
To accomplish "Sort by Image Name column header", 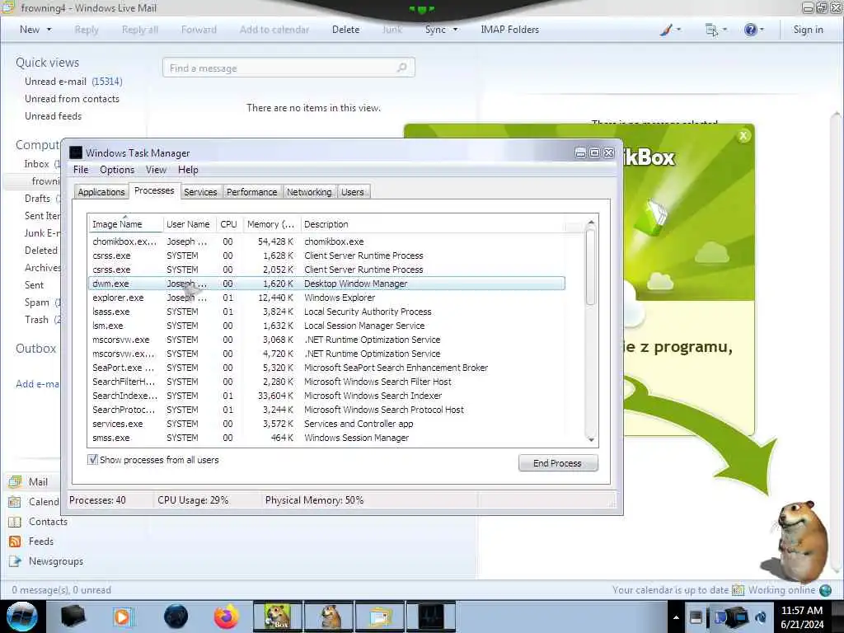I will (125, 224).
